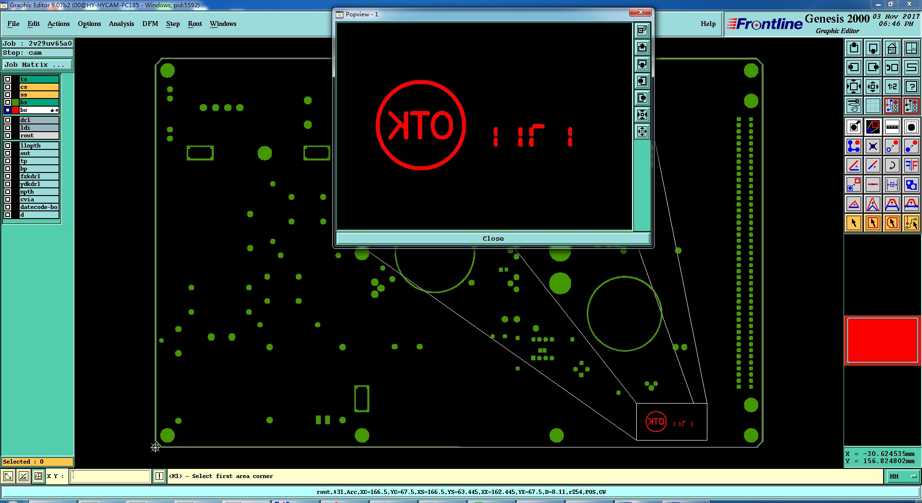Image resolution: width=922 pixels, height=503 pixels.
Task: Click the X Y coordinate input field
Action: click(x=110, y=476)
